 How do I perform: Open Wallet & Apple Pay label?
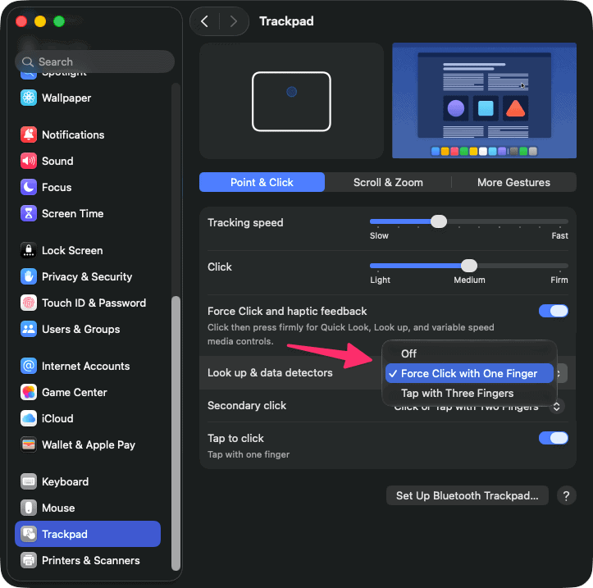[x=89, y=445]
